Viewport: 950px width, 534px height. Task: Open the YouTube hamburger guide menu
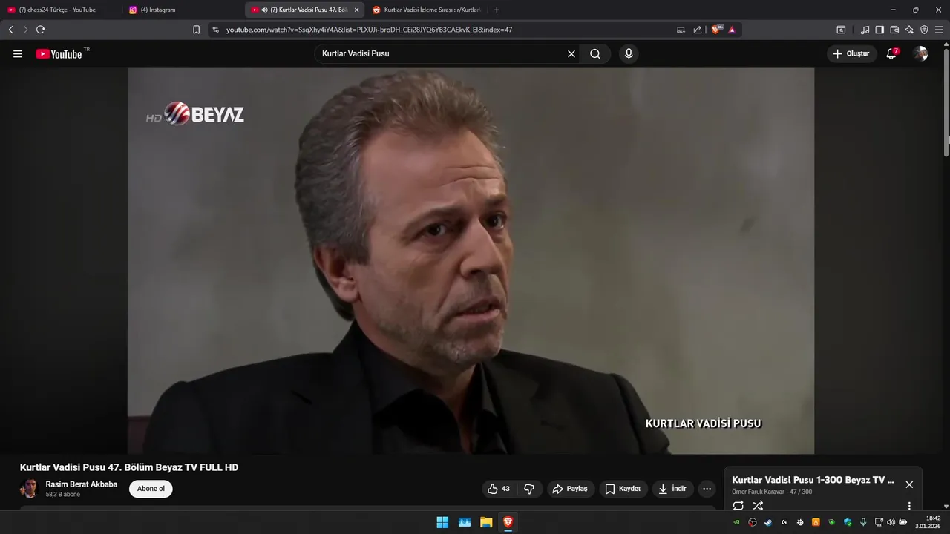(x=18, y=54)
